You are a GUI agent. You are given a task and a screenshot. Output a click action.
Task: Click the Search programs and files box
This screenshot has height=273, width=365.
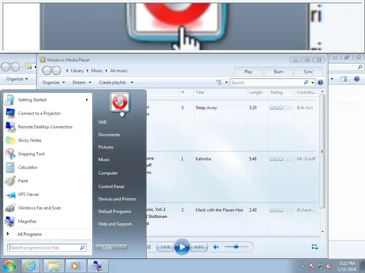point(47,248)
